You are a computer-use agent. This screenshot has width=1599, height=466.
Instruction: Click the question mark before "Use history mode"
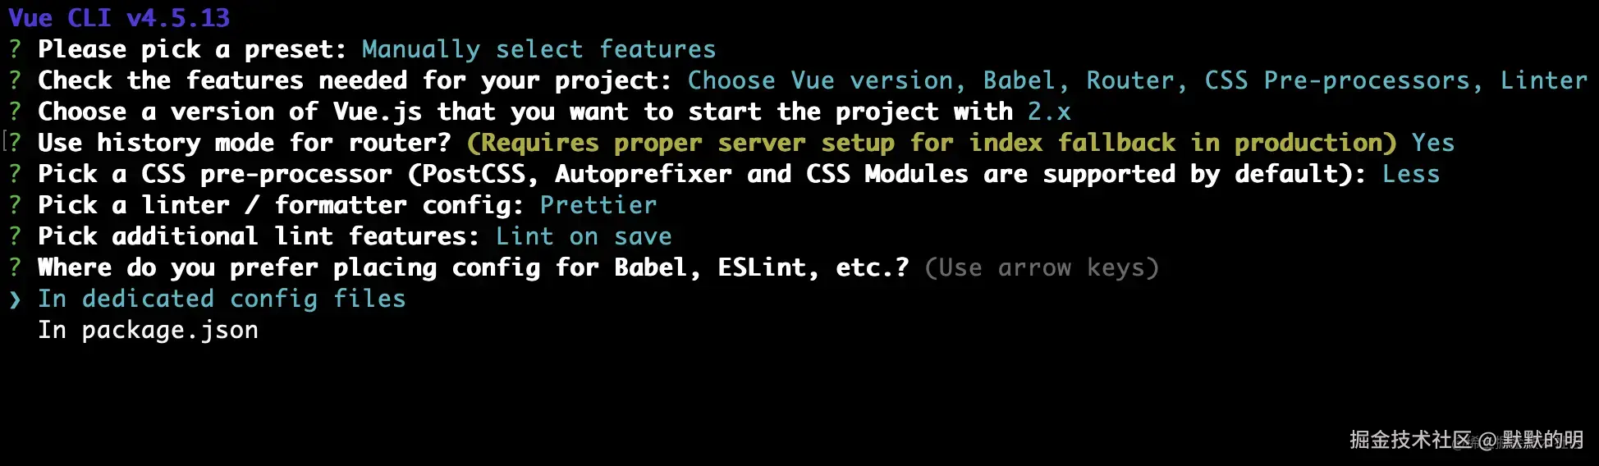15,143
